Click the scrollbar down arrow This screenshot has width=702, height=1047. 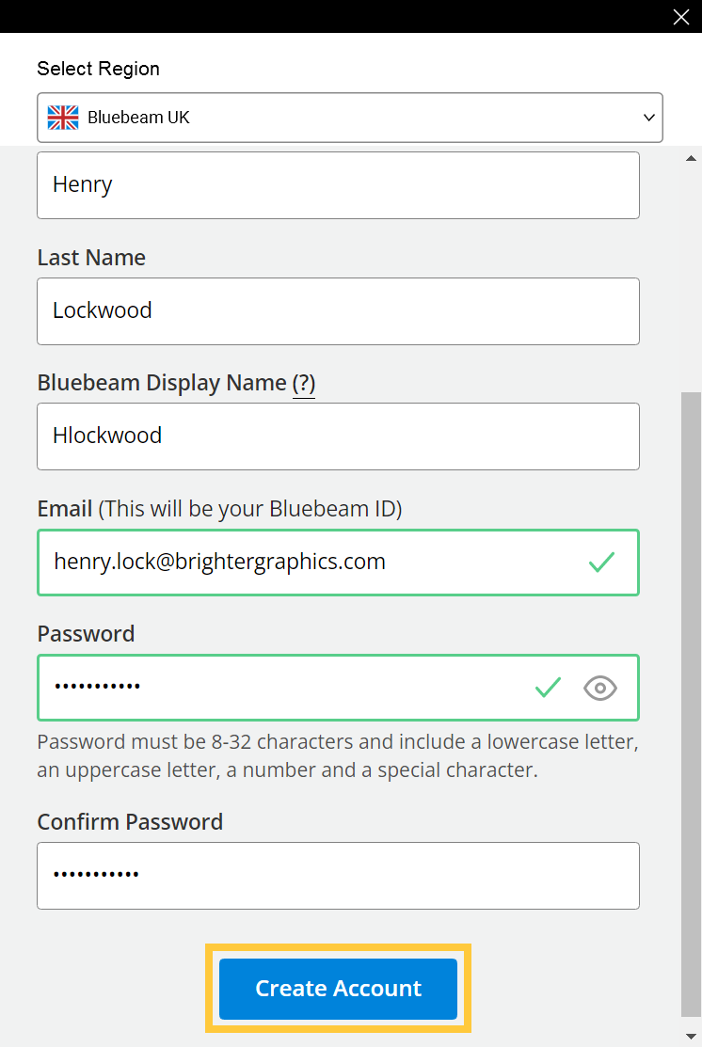pos(691,1035)
